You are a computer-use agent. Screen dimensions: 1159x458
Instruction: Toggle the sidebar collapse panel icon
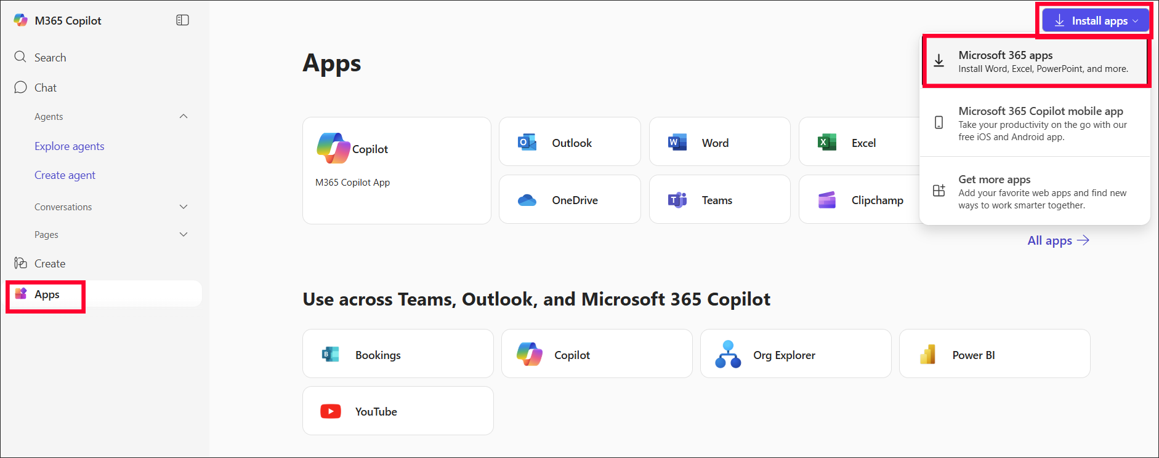coord(182,20)
